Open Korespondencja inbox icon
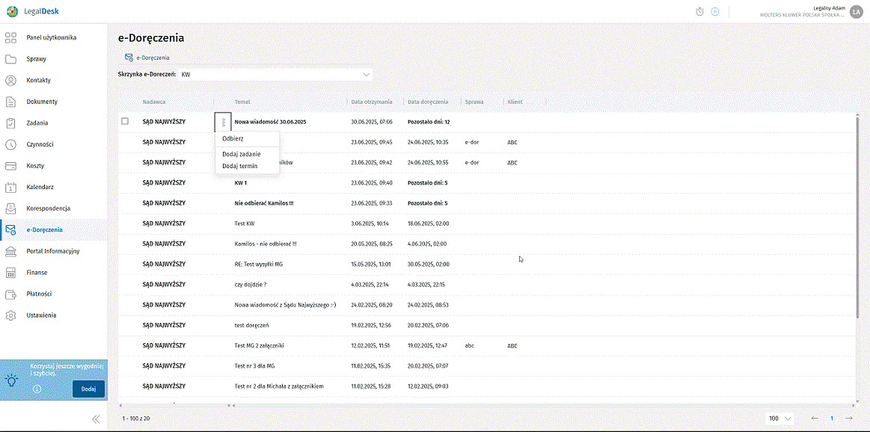Viewport: 870px width, 432px height. pyautogui.click(x=10, y=209)
